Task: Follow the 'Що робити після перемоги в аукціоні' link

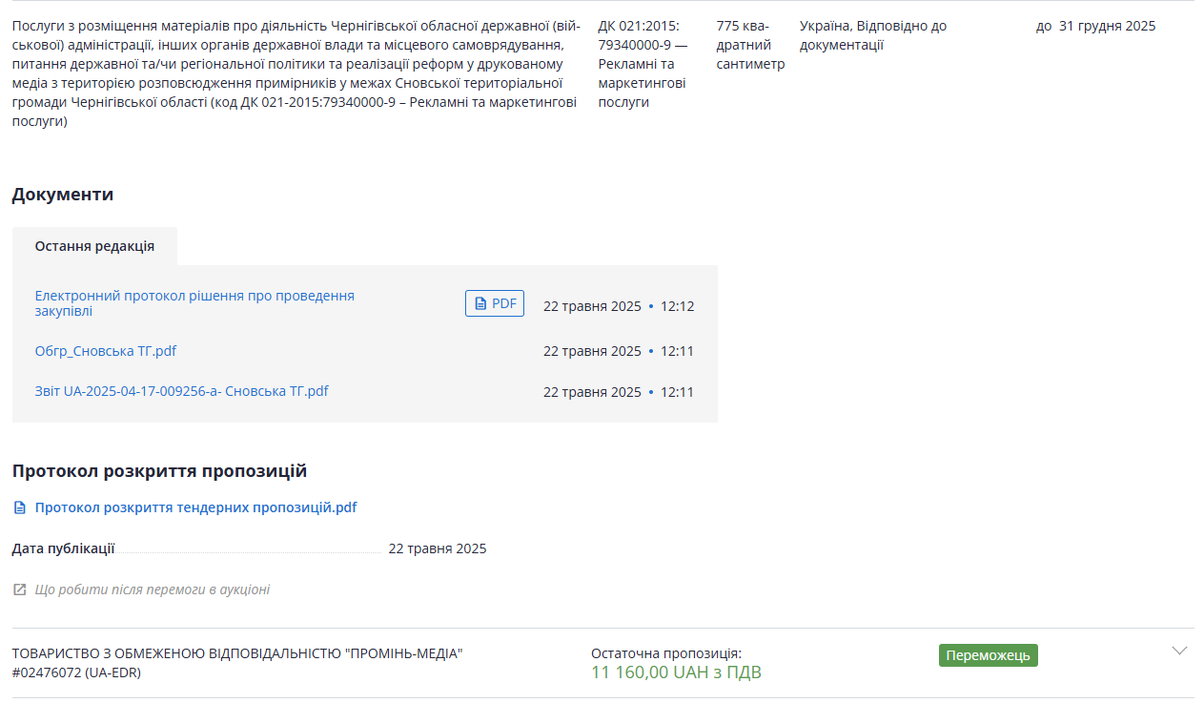Action: pyautogui.click(x=152, y=590)
